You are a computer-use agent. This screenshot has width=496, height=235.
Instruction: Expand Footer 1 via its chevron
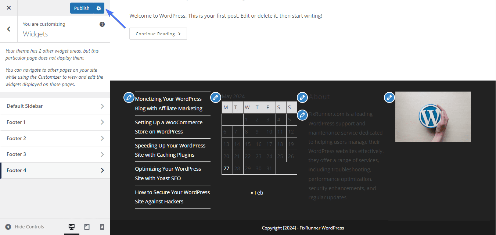(x=102, y=122)
